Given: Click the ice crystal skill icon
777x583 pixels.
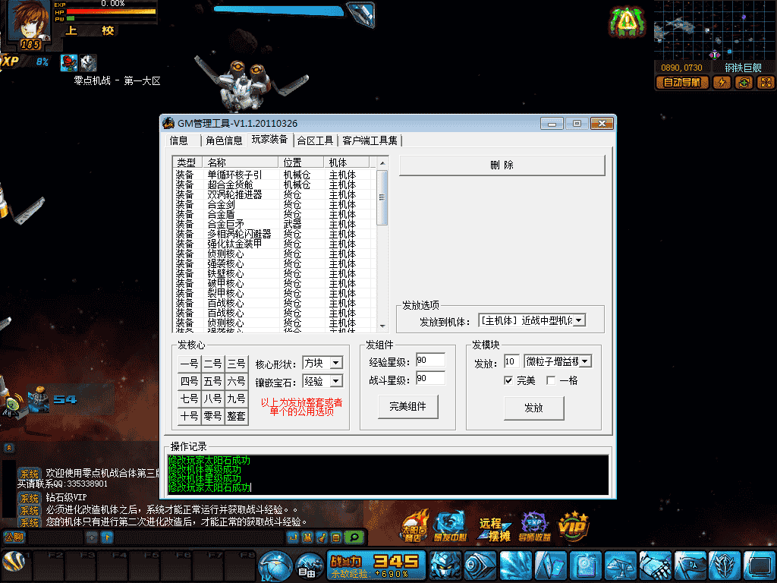Looking at the screenshot, I should click(515, 565).
